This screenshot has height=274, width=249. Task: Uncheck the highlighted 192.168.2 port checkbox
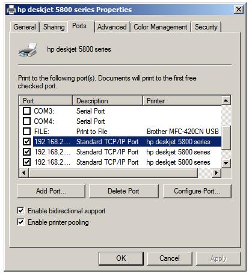[26, 142]
